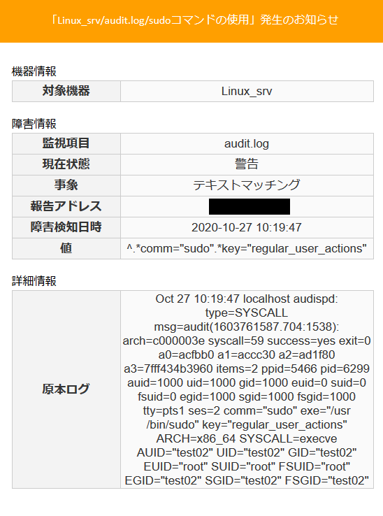Select the Linux_srv device value
Viewport: 383px width, 516px height.
(247, 91)
